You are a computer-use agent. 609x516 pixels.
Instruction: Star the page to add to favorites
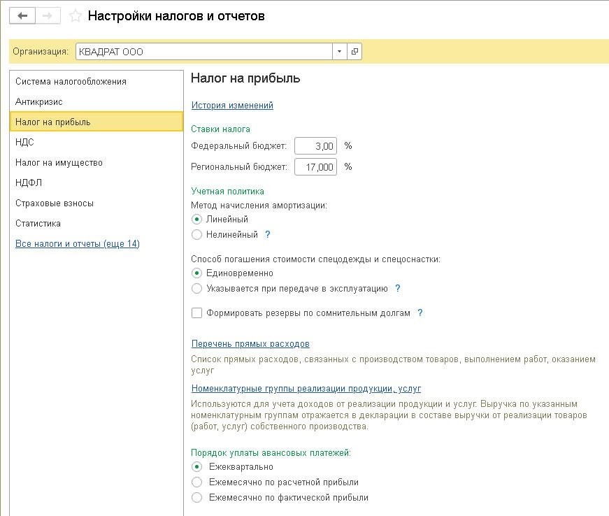click(x=75, y=15)
